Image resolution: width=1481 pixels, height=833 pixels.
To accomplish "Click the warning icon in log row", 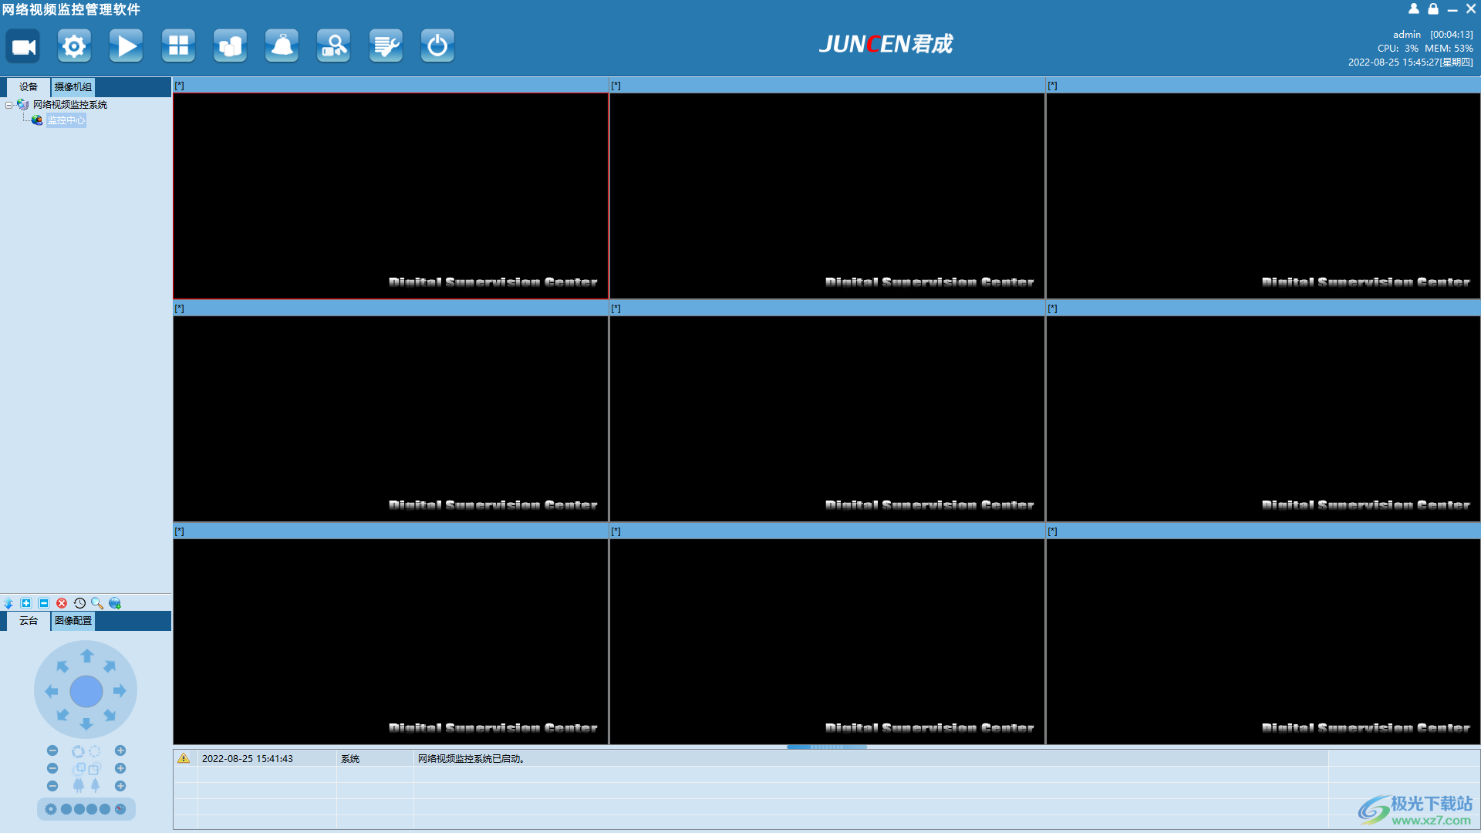I will click(184, 758).
